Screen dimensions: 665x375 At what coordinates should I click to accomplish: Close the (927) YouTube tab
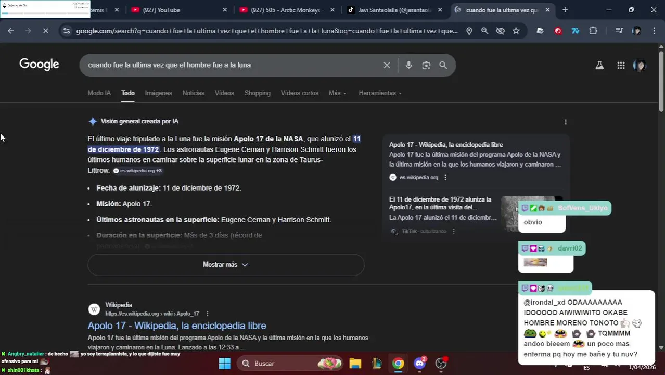coord(225,10)
